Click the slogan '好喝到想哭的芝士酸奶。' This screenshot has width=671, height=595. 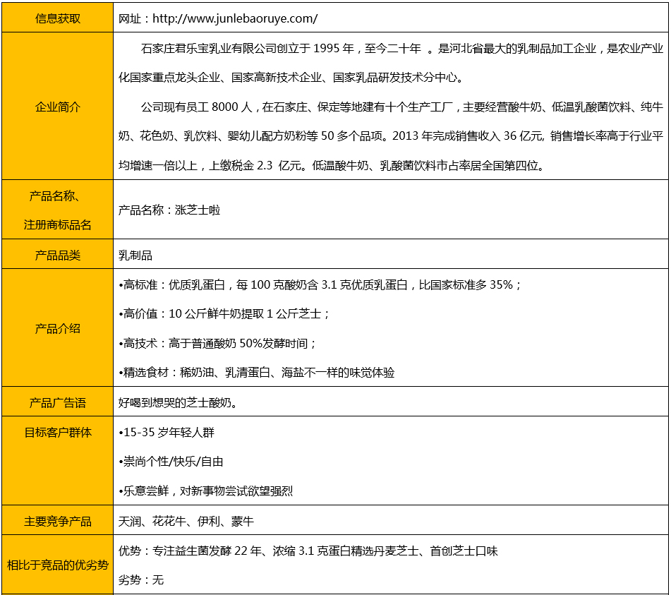178,402
